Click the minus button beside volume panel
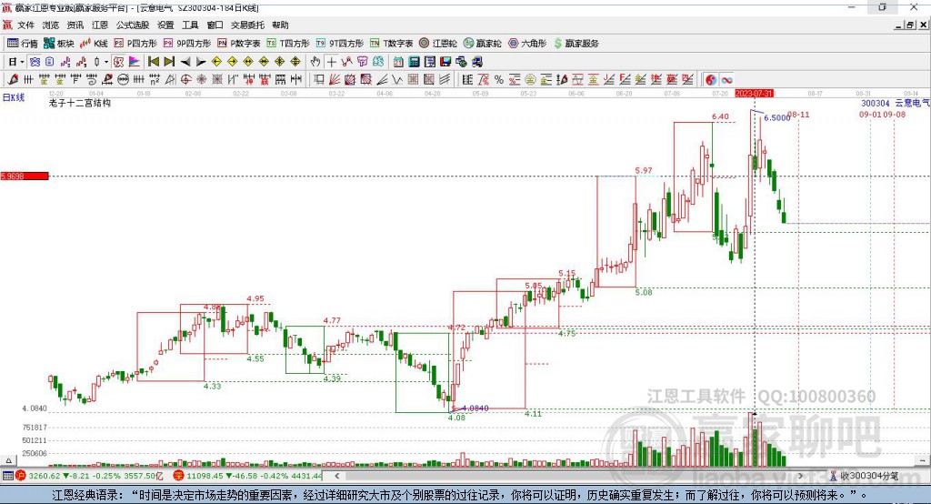Screen dimensions: 931x504 click(922, 460)
